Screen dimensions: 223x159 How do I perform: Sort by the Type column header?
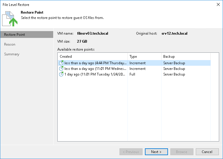point(145,57)
